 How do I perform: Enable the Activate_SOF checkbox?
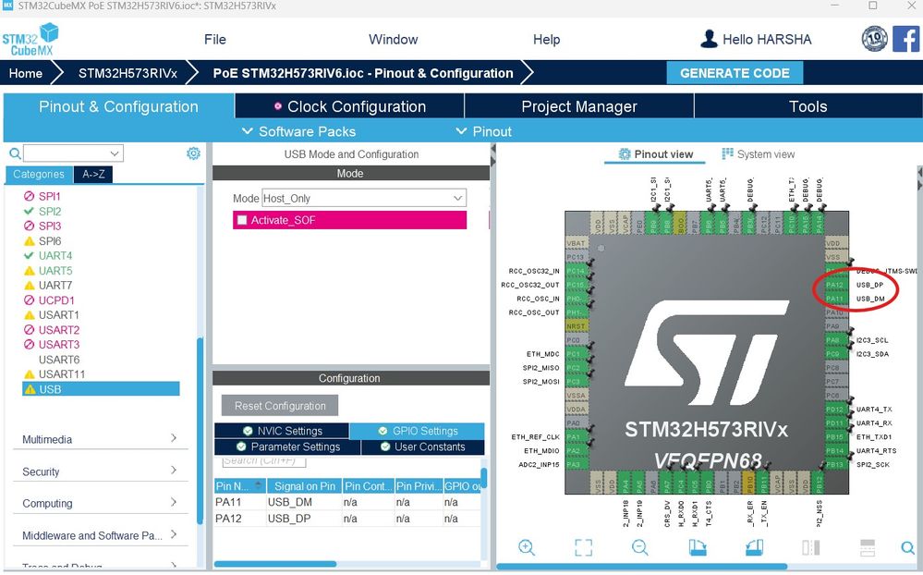point(241,220)
